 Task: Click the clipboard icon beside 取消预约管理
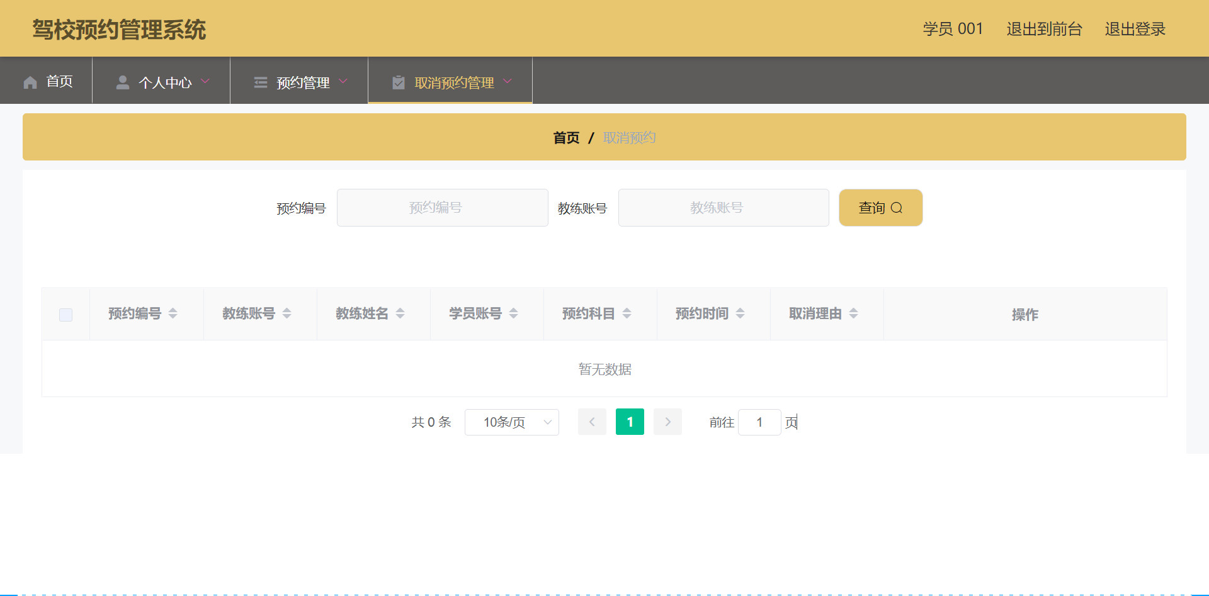point(398,81)
